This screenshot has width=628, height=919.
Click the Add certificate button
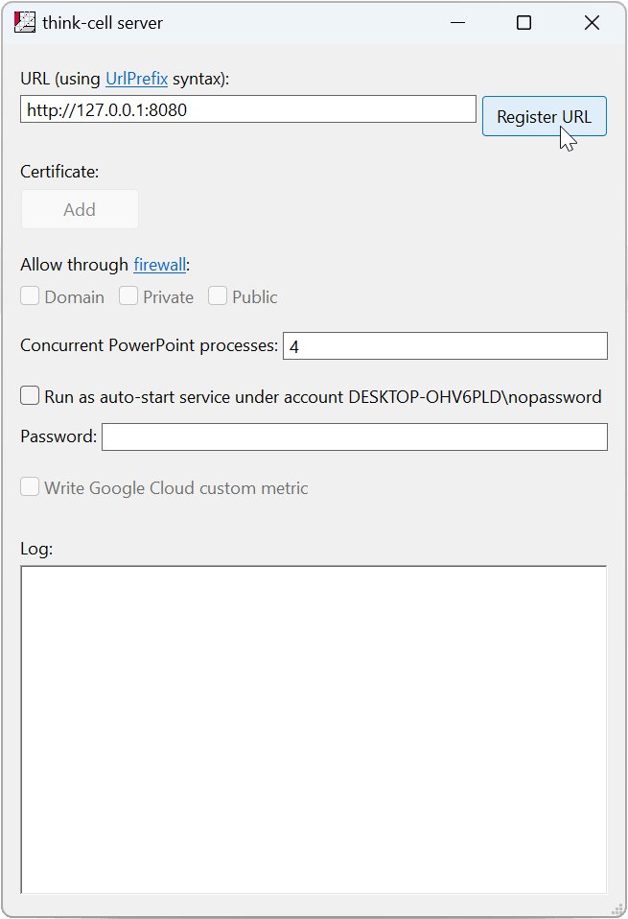[80, 209]
